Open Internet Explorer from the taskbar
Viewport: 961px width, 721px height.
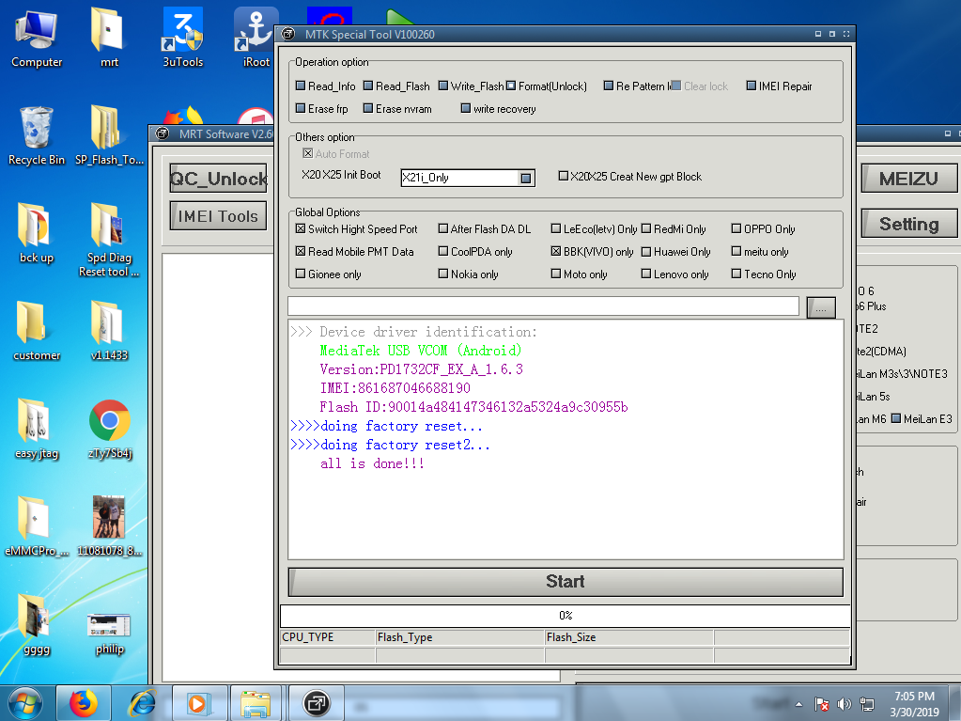[142, 703]
